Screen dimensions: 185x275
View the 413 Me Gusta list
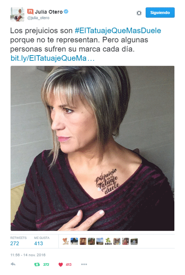pyautogui.click(x=42, y=241)
